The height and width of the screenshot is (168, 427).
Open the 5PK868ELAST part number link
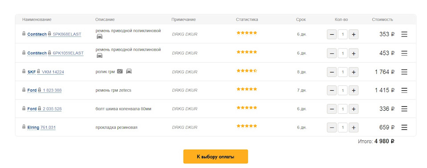pyautogui.click(x=67, y=34)
